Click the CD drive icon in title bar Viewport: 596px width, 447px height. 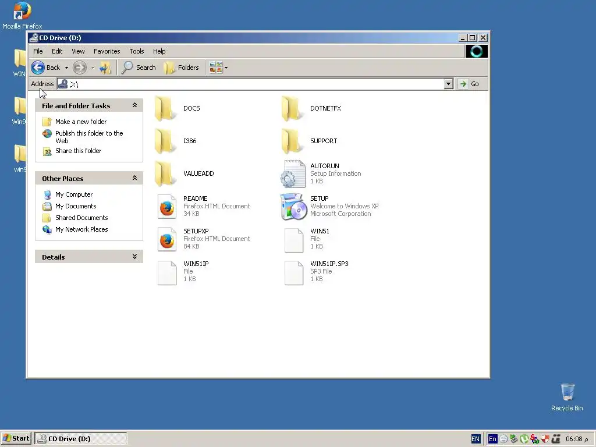pos(34,38)
